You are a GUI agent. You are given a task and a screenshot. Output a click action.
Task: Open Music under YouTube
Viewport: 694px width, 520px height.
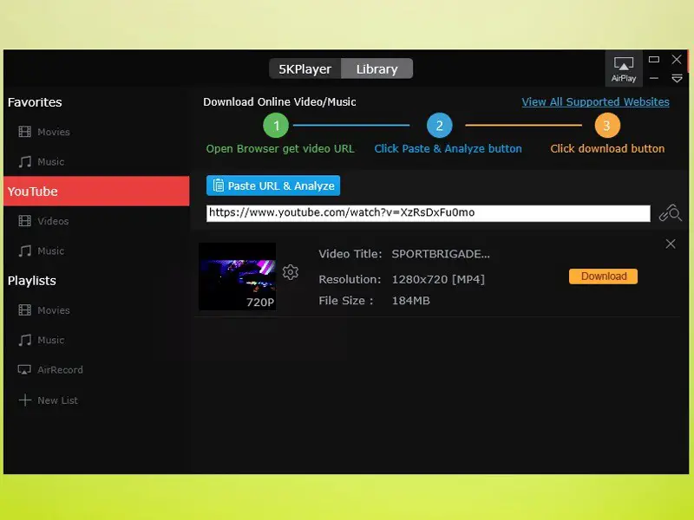click(x=42, y=250)
